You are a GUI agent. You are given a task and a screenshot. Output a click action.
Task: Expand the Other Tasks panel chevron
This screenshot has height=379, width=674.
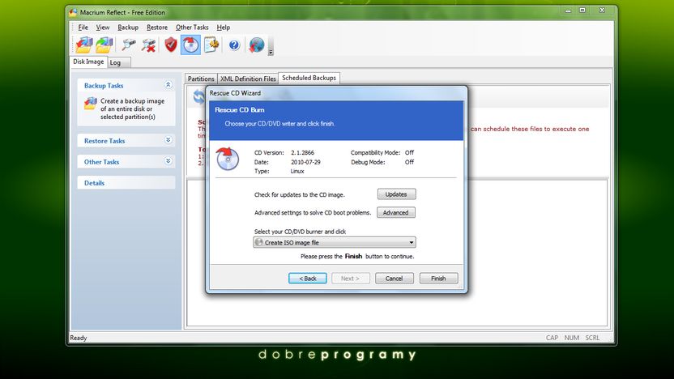click(x=168, y=161)
